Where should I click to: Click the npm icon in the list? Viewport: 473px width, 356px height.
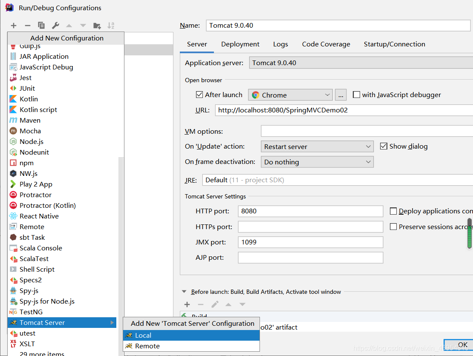click(x=13, y=163)
